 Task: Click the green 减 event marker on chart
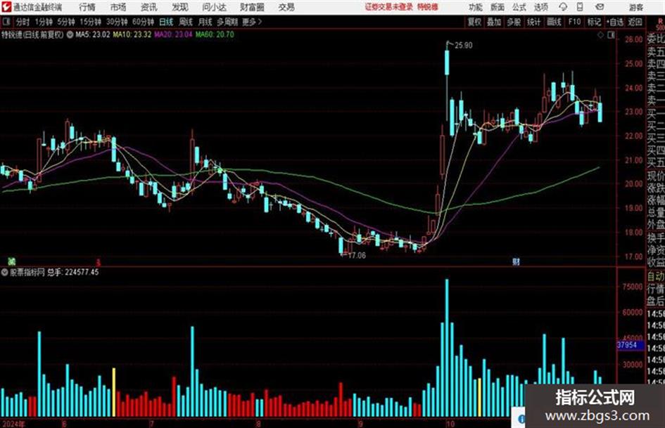[x=11, y=261]
